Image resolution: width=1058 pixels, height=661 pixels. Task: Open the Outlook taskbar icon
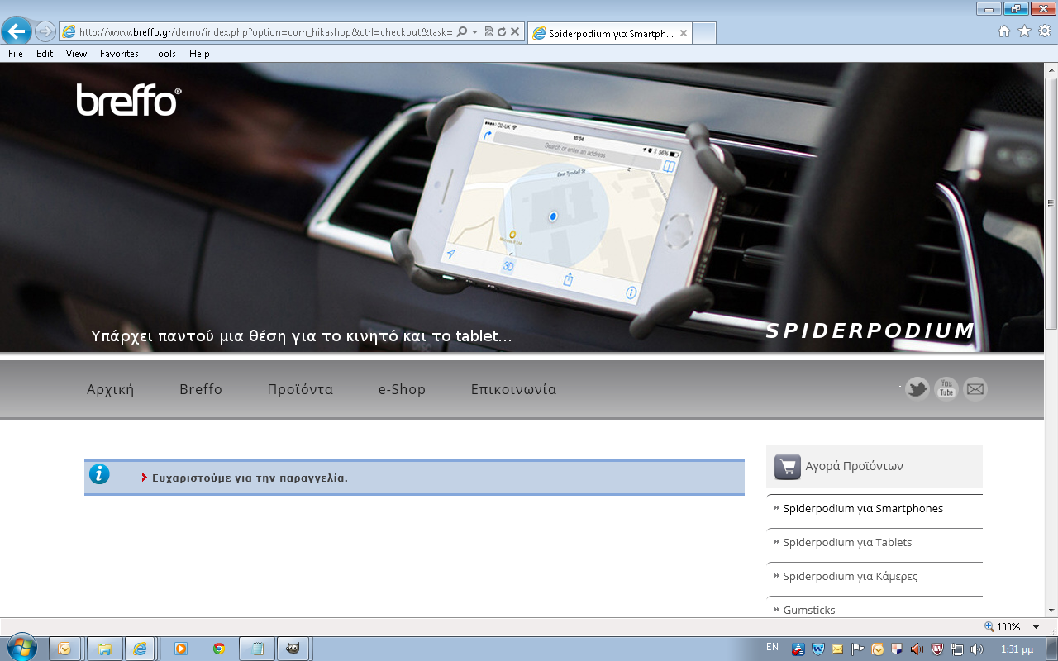point(64,649)
